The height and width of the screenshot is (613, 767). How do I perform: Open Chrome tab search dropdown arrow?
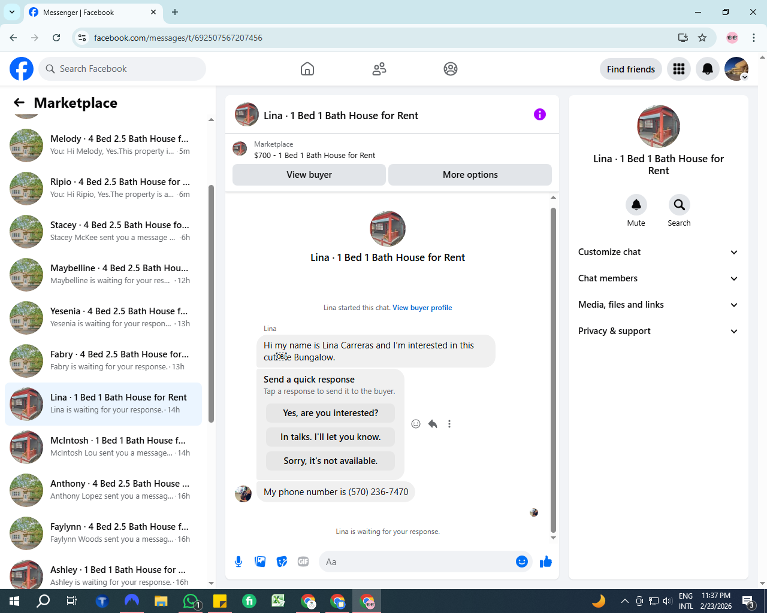(12, 12)
